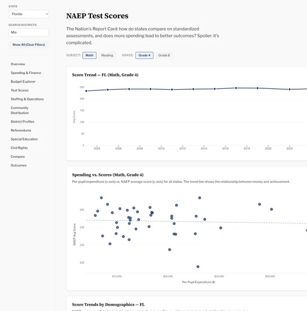Image resolution: width=307 pixels, height=311 pixels.
Task: Click Show All (Clear Filters) button
Action: [x=28, y=45]
